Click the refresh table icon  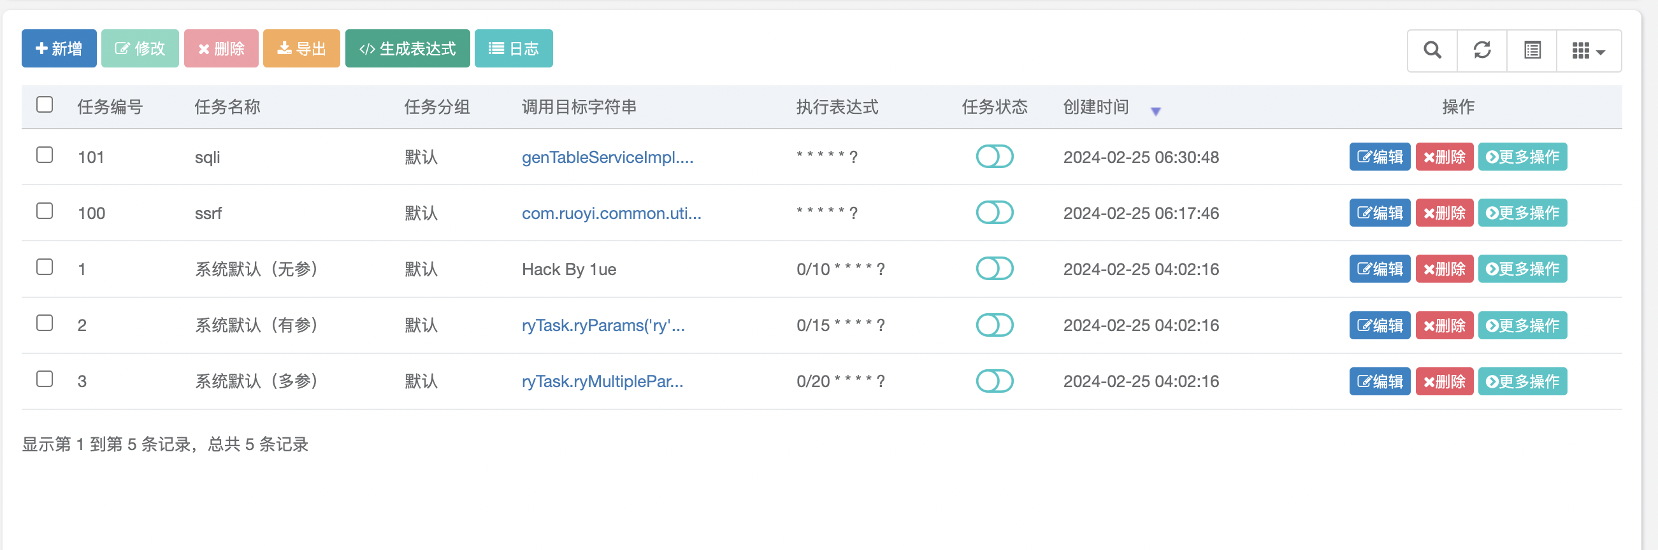1481,50
